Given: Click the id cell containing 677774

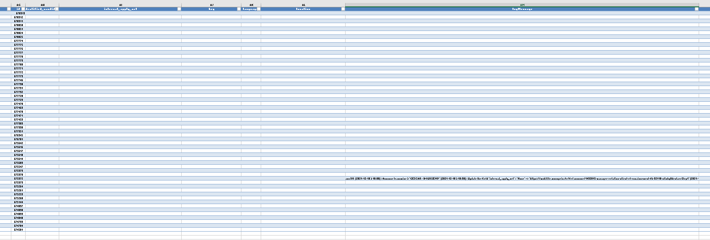Looking at the screenshot, I should tap(18, 41).
